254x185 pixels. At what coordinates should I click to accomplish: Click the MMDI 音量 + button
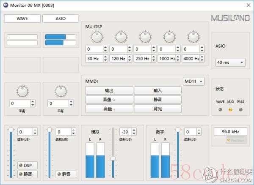point(109,100)
